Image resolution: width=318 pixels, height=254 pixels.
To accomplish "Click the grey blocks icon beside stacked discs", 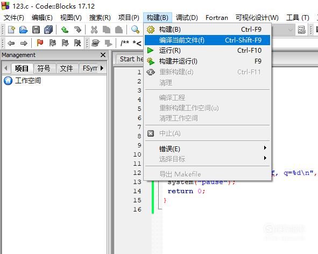I will click(108, 43).
